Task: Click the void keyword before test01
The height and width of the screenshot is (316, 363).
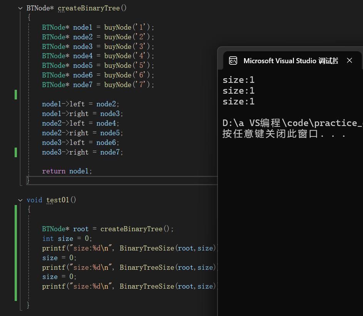Action: 34,200
